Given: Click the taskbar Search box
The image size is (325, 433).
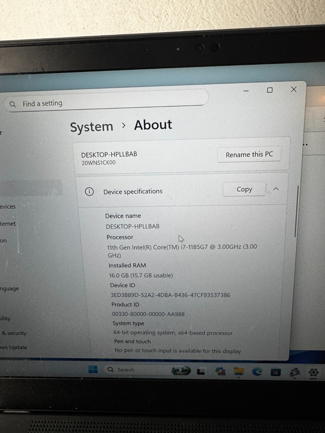Looking at the screenshot, I should point(148,370).
